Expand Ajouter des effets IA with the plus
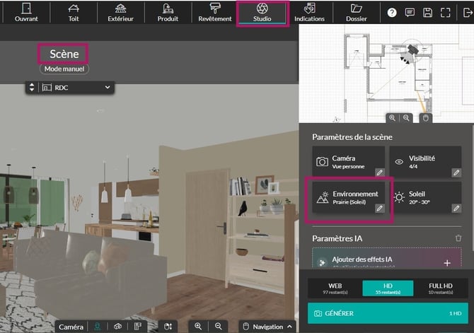Image resolution: width=474 pixels, height=333 pixels. pyautogui.click(x=446, y=262)
